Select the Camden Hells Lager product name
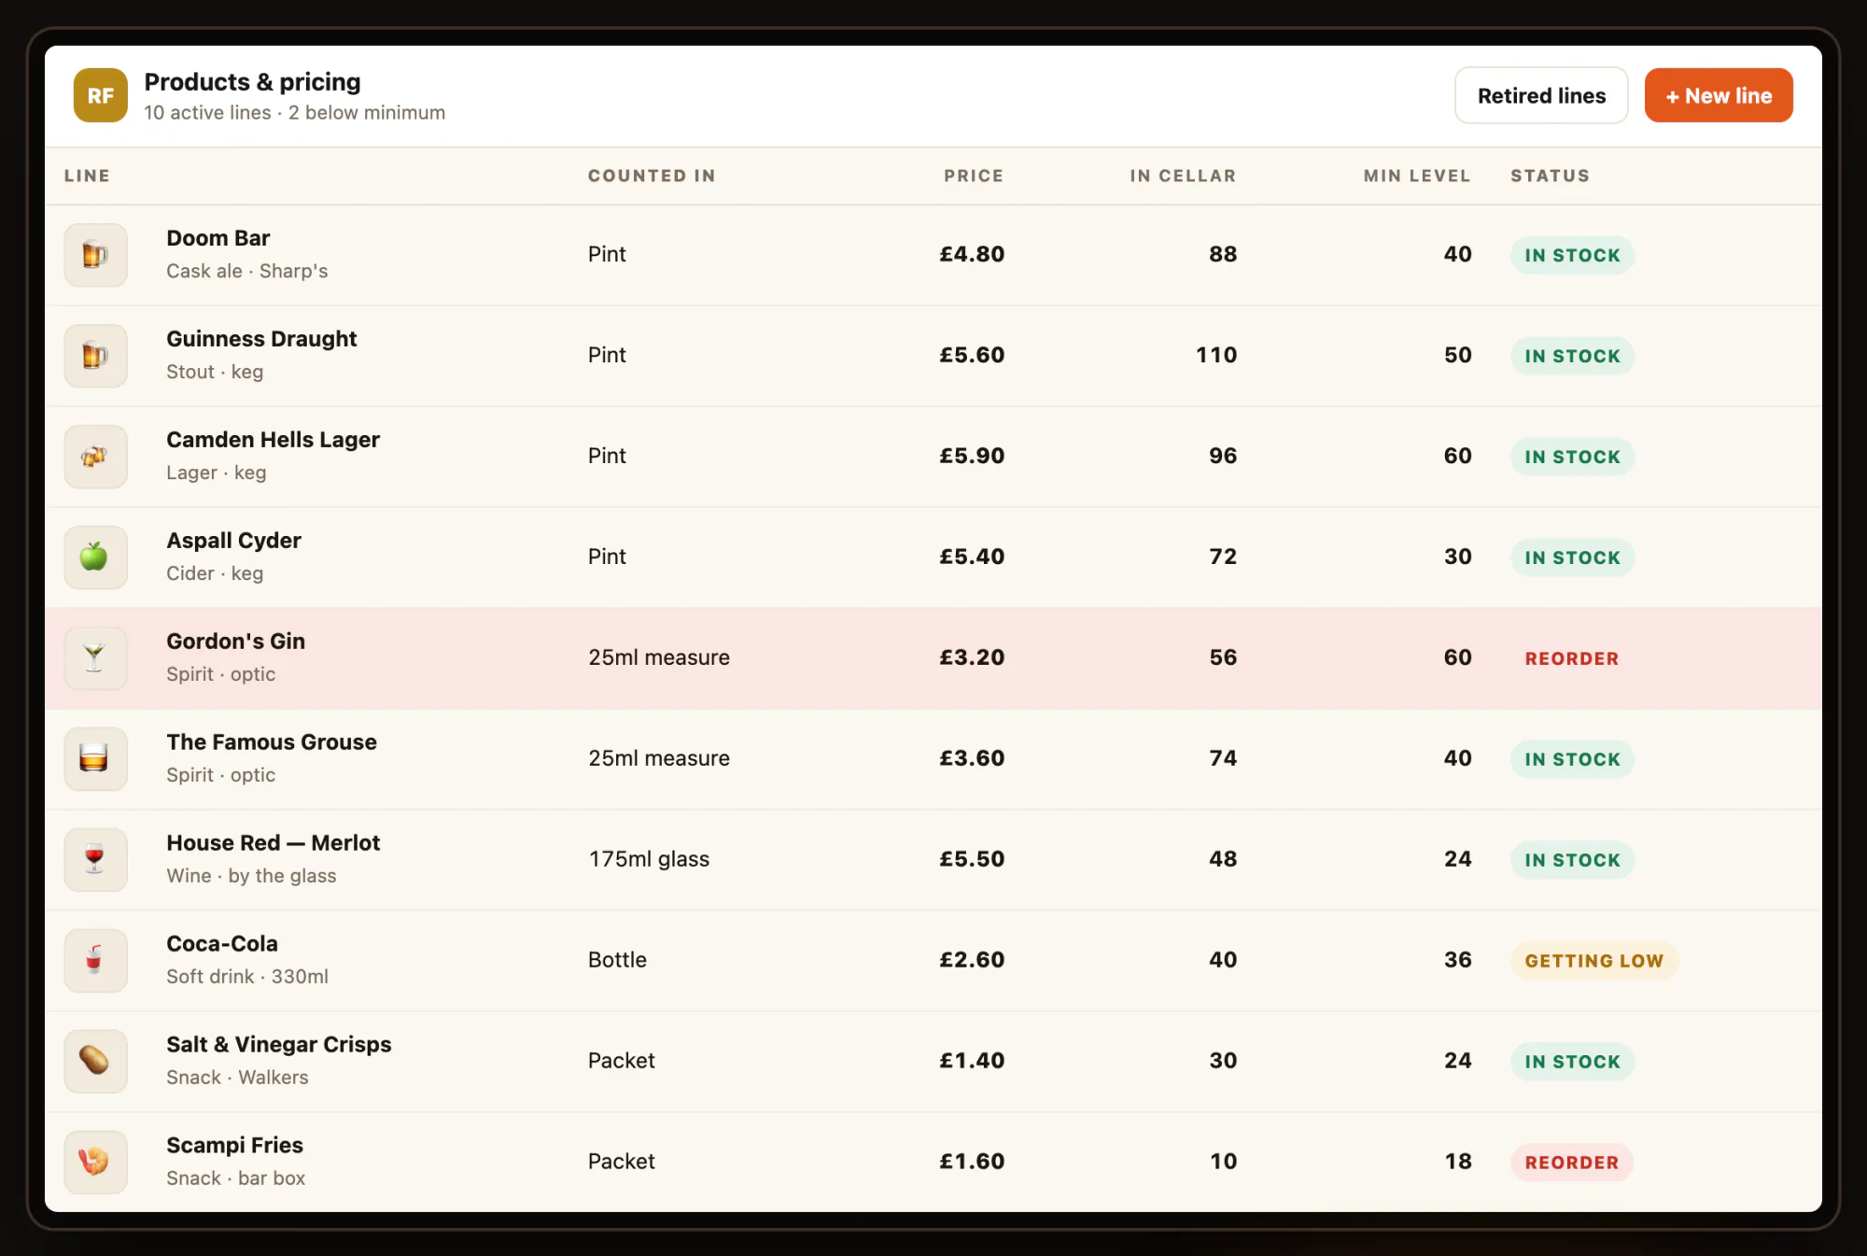This screenshot has height=1256, width=1867. click(x=273, y=440)
